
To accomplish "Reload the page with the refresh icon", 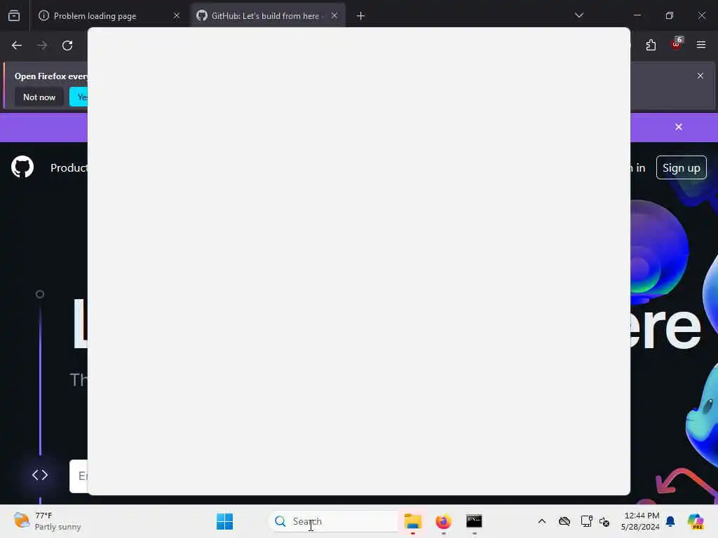I will 67,46.
